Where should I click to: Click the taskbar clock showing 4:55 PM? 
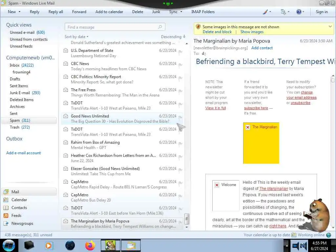click(319, 245)
